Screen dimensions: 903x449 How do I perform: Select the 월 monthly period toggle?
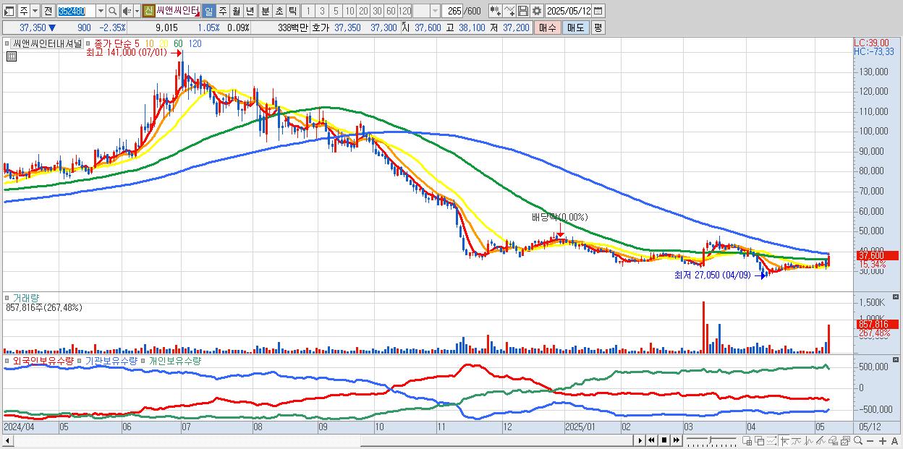pyautogui.click(x=236, y=11)
